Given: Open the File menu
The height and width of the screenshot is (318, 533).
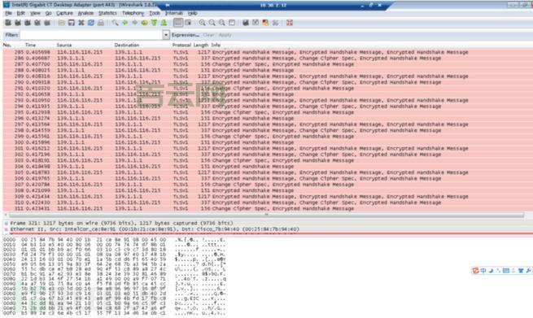Looking at the screenshot, I should pos(8,13).
